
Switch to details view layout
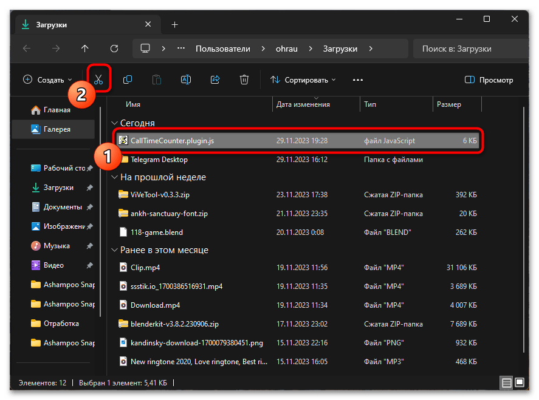point(506,383)
